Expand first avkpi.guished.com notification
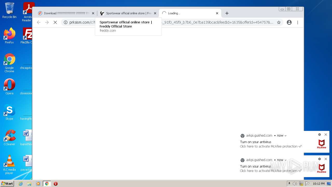Image resolution: width=332 pixels, height=187 pixels. (x=286, y=136)
